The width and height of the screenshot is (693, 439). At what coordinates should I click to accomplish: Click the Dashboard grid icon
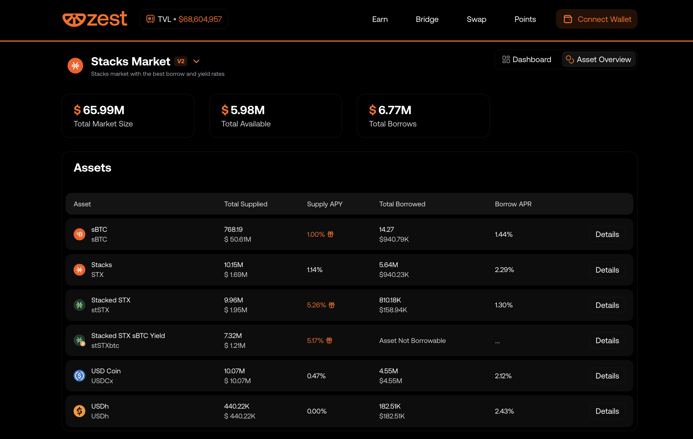point(506,59)
